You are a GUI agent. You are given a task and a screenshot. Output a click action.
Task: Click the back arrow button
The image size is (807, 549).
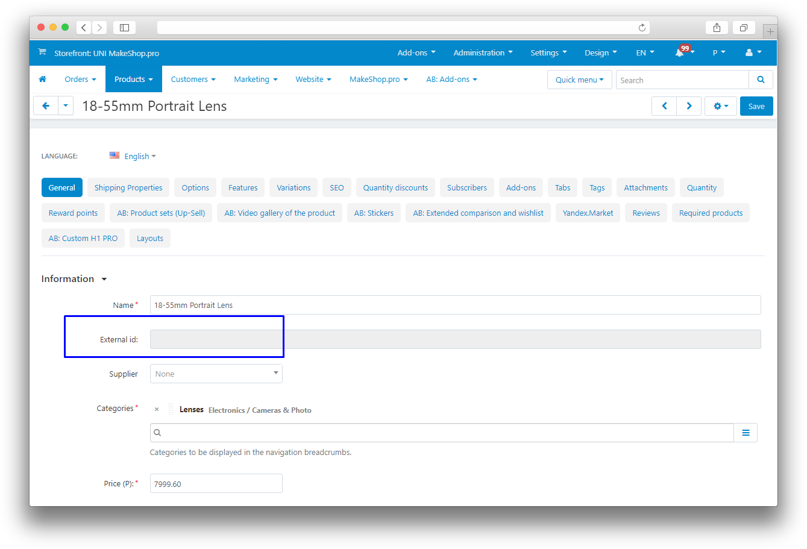click(x=45, y=106)
